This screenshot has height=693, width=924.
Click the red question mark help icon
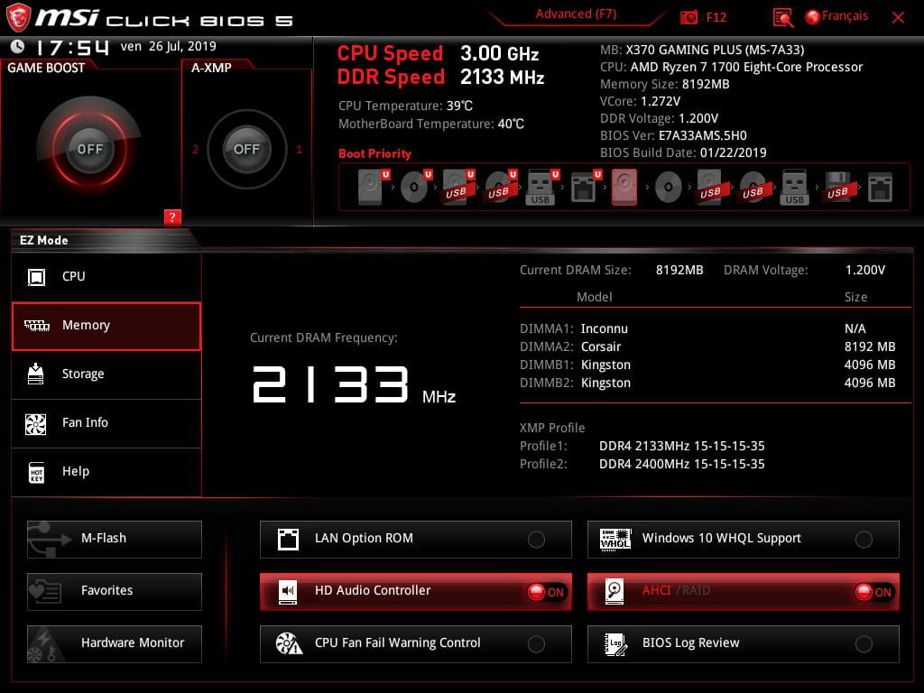tap(172, 217)
